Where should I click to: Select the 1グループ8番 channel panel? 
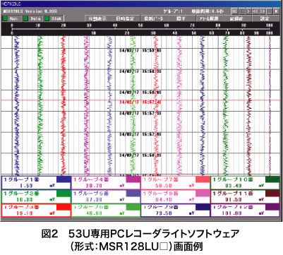pos(175,196)
